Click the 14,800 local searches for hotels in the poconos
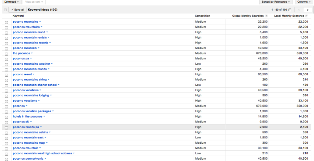 pos(303,117)
